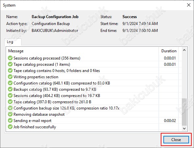Click check icon beside Configuration catalog compressed row
Image resolution: width=194 pixels, height=148 pixels.
[10, 83]
